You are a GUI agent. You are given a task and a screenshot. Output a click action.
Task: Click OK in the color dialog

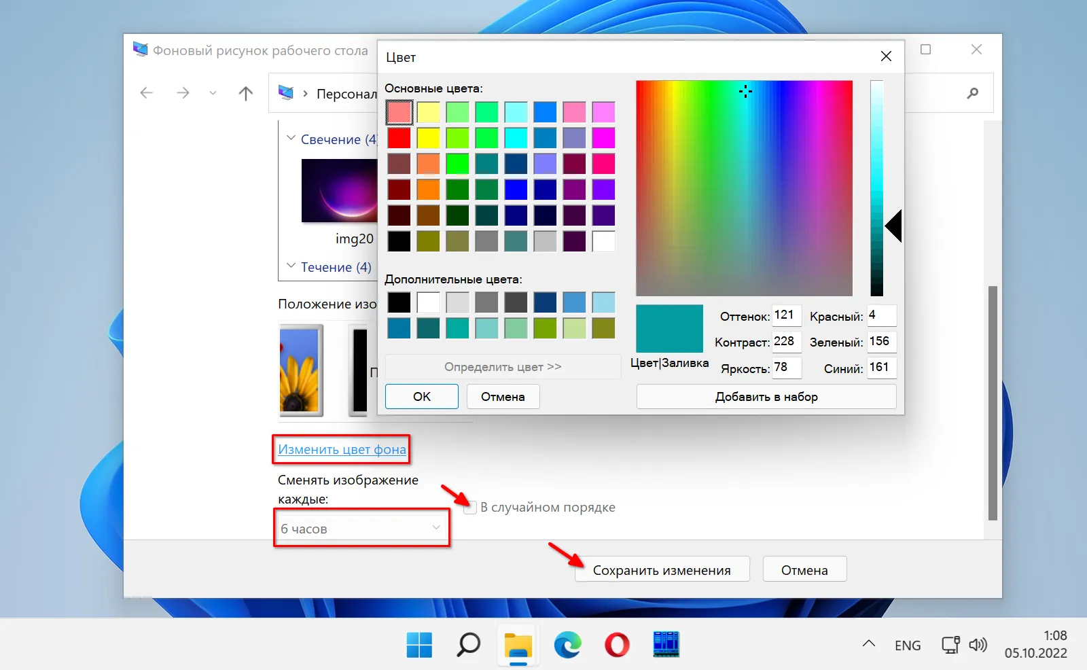pyautogui.click(x=422, y=396)
